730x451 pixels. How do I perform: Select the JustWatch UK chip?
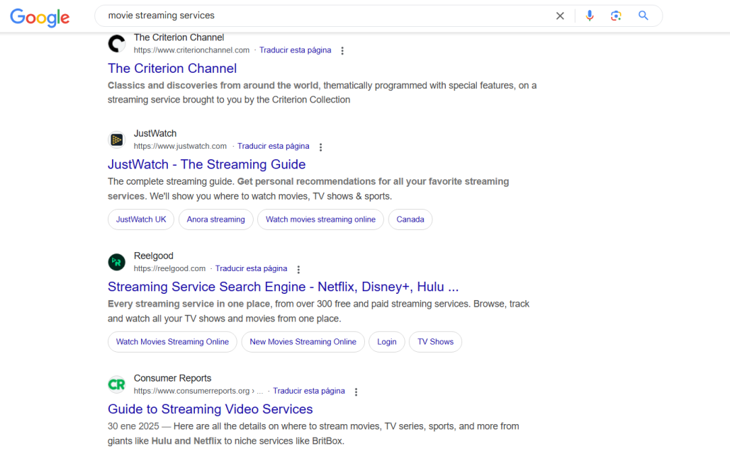(x=141, y=219)
